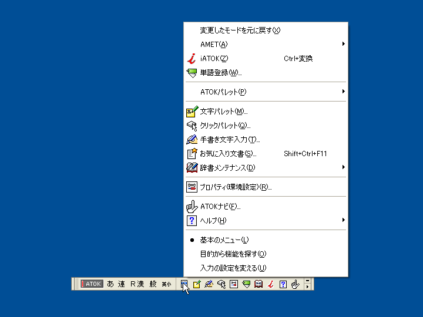Select 手書き文字入力(T)... menu item
Screen dimensions: 423x317
pos(266,139)
